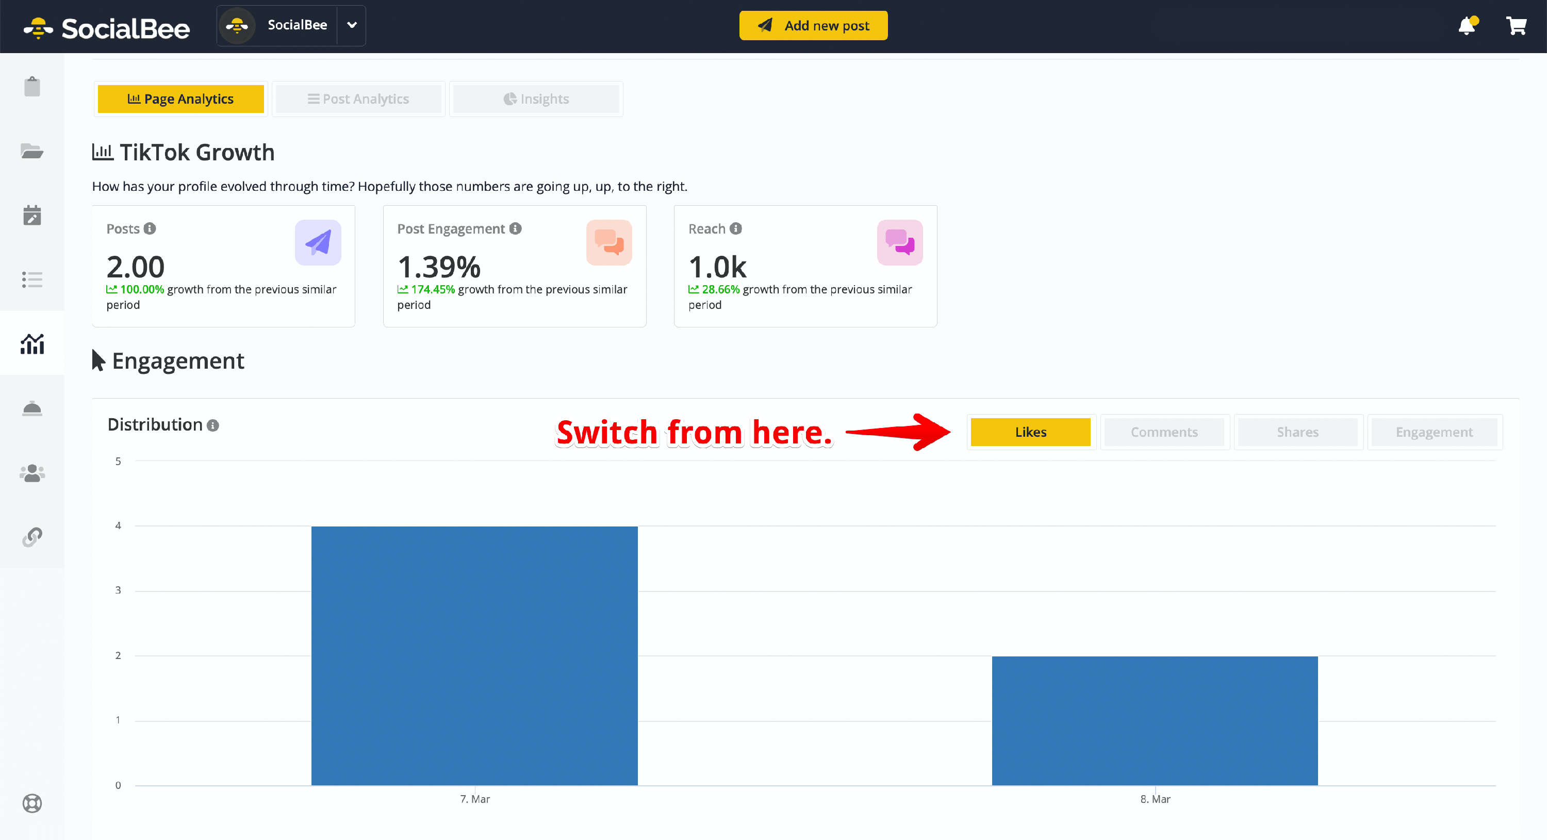Click the bar chart icon beside TikTok Growth

click(x=103, y=152)
